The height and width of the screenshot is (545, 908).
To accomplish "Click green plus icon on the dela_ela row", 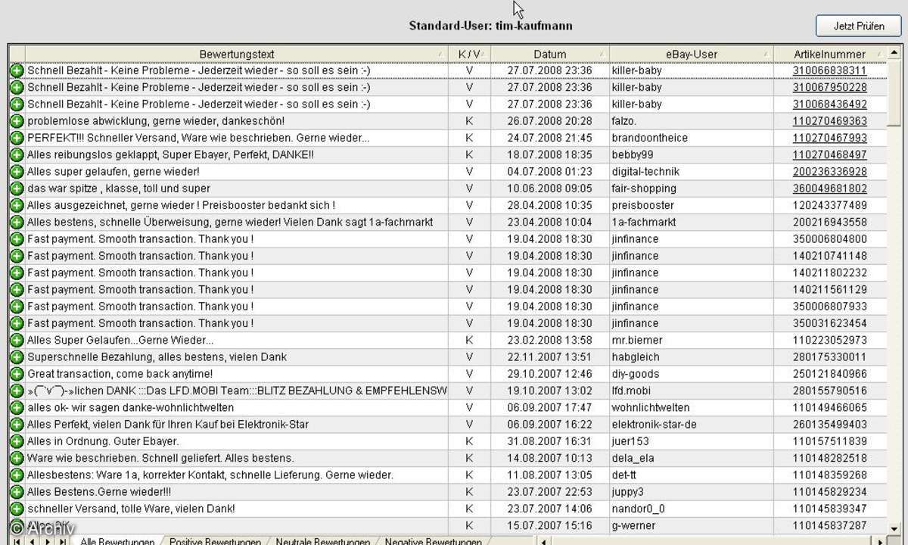I will pyautogui.click(x=17, y=458).
